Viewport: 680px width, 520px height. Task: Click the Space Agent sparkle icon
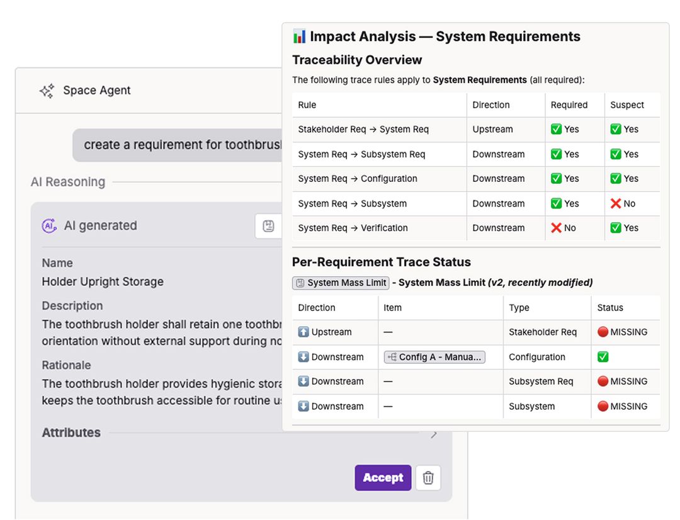click(x=47, y=91)
